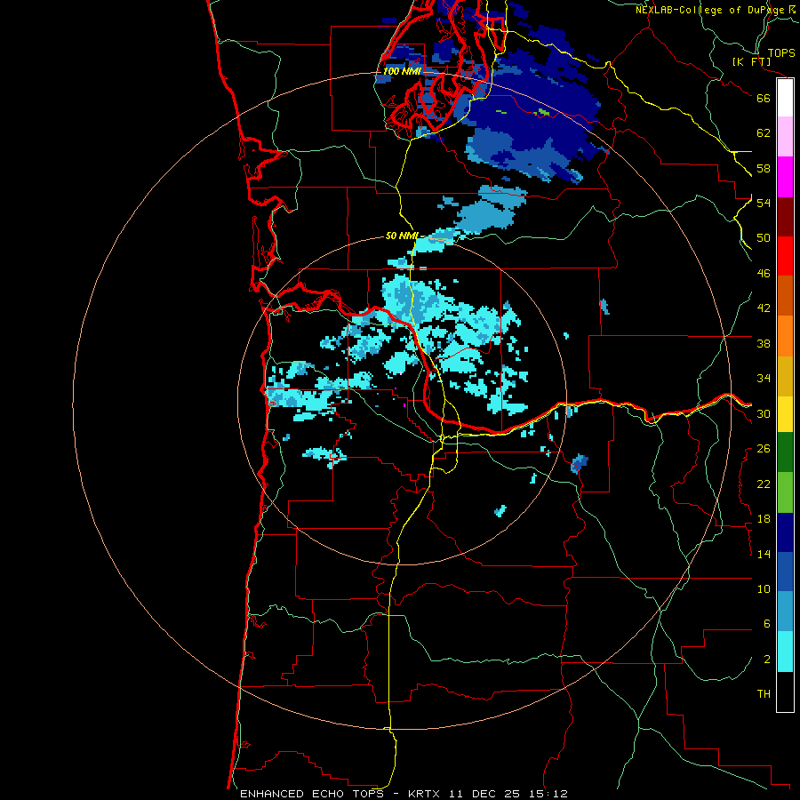The height and width of the screenshot is (800, 800).
Task: Click the gold legend swatch
Action: coord(785,376)
